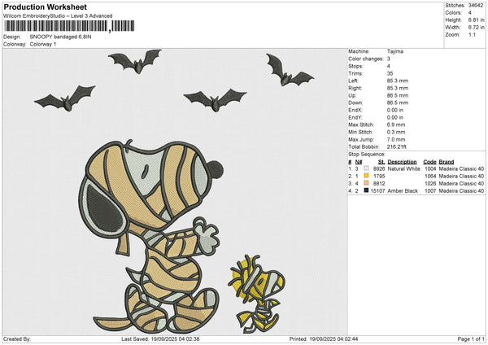The width and height of the screenshot is (488, 345).
Task: Click the "Printed: 19/09/2025 04:02:44" footer
Action: (x=324, y=338)
